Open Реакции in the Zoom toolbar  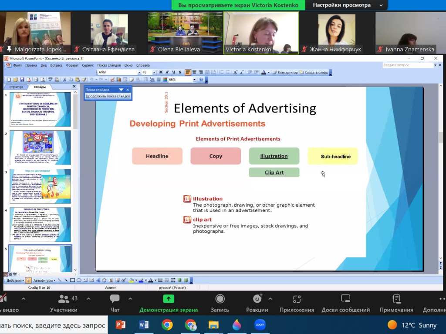point(257,303)
